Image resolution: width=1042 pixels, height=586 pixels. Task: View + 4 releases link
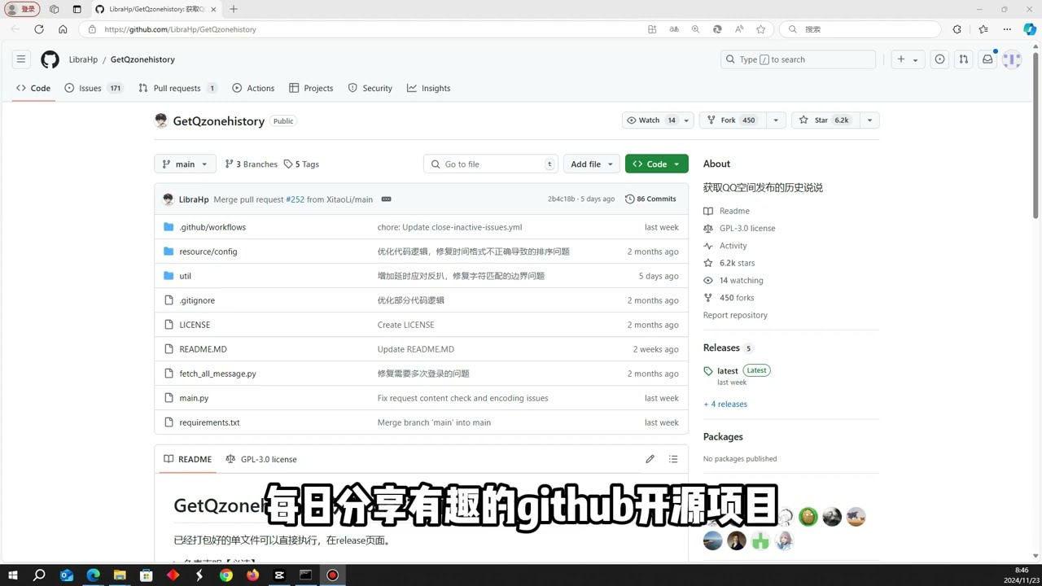click(725, 404)
